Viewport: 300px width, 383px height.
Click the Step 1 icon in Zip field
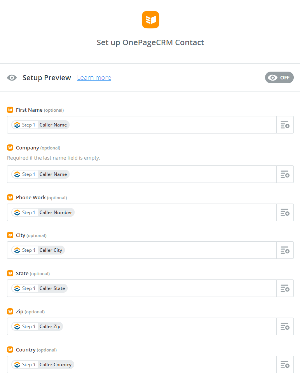(17, 327)
